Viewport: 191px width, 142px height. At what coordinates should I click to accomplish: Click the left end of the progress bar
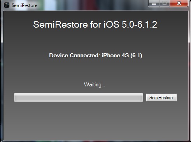tap(16, 97)
